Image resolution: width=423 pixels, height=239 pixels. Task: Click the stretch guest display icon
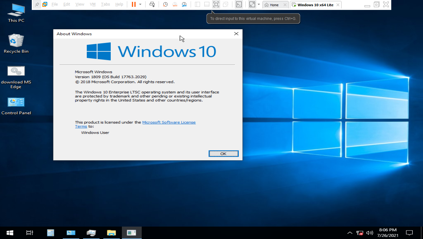(252, 4)
